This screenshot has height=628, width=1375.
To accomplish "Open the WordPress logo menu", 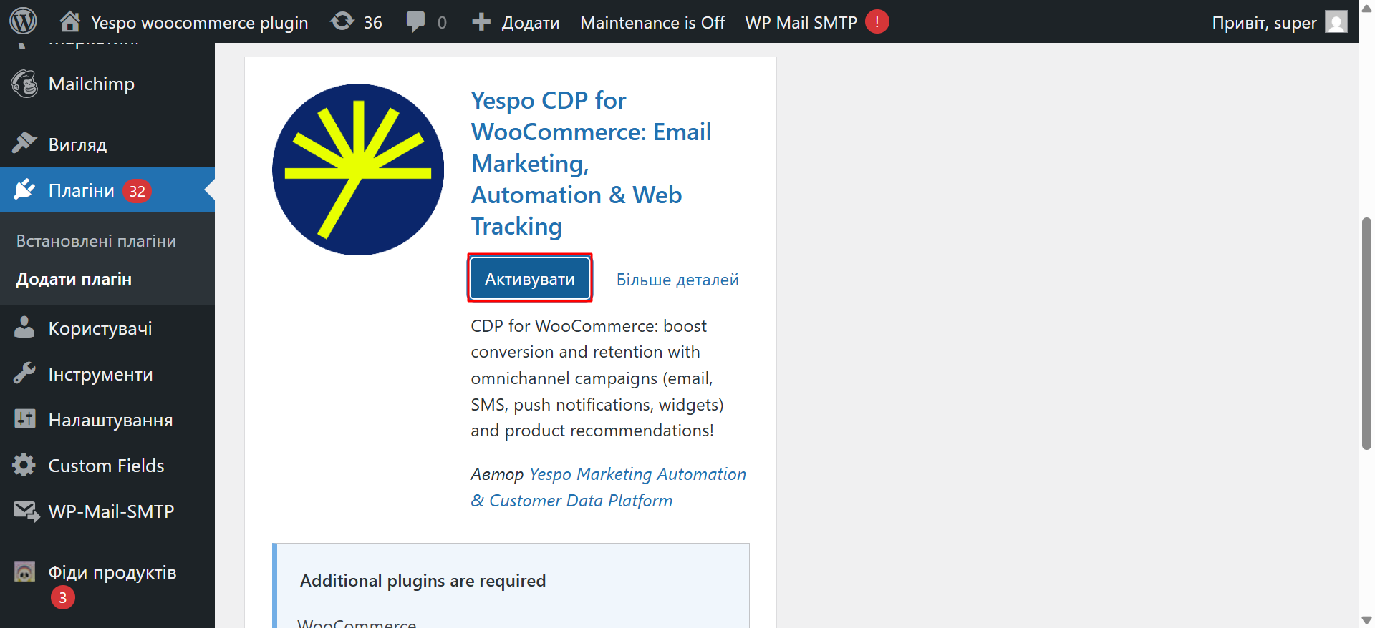I will (23, 21).
